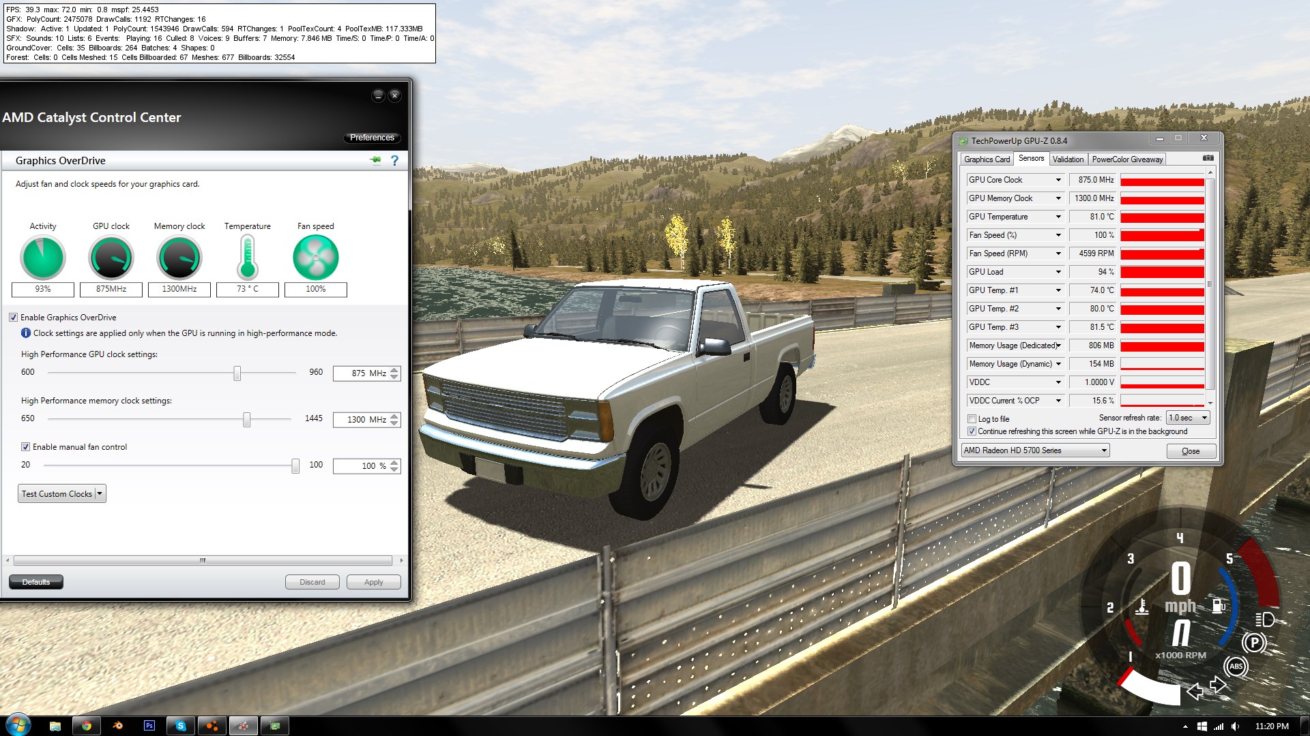Click the volume speaker tray icon
Screen dimensions: 1310x736
tap(1236, 726)
